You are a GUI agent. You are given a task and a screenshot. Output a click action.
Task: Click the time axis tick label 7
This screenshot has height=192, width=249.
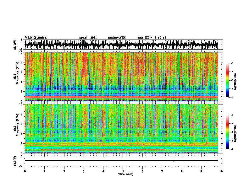click(162, 171)
